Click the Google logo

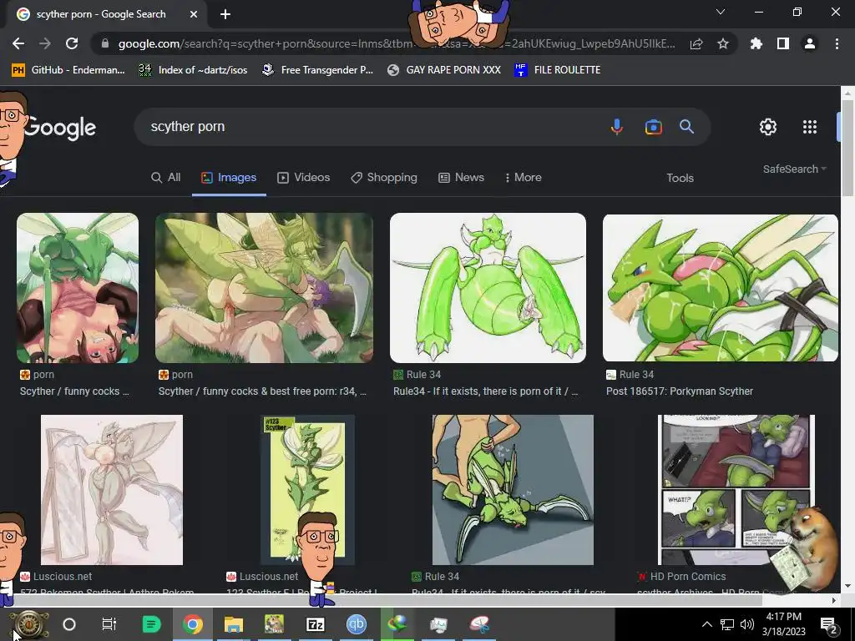click(x=60, y=128)
